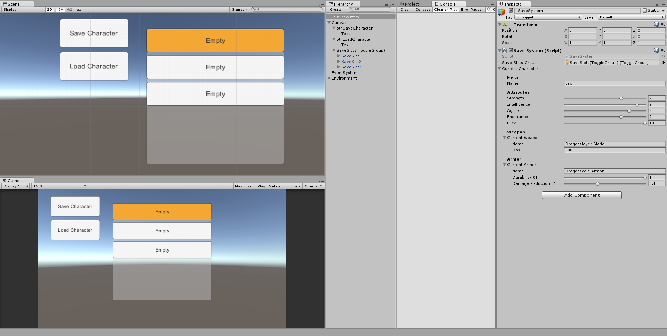The height and width of the screenshot is (336, 667).
Task: Collapse Current Weapon foldout
Action: (505, 138)
